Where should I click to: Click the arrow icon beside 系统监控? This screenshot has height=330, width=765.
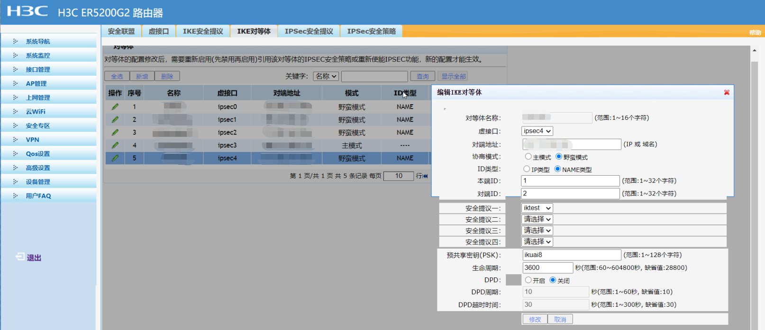tap(15, 55)
